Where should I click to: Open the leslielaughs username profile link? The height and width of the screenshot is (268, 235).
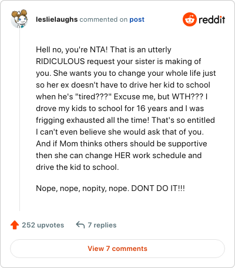click(57, 19)
